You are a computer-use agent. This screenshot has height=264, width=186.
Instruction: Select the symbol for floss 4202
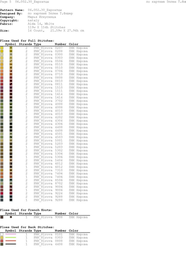11,117
